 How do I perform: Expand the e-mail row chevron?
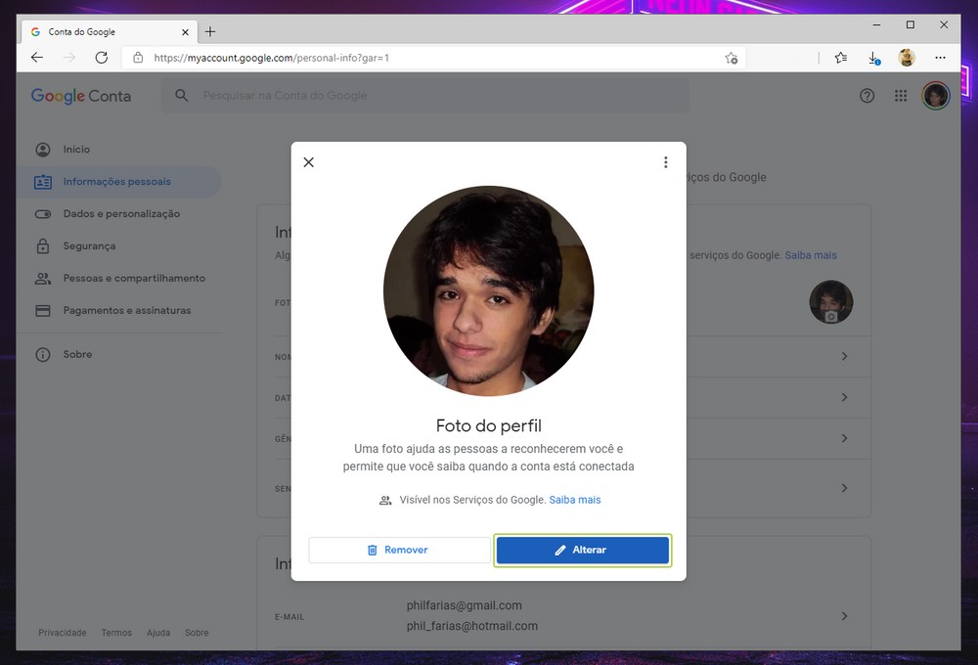point(844,616)
